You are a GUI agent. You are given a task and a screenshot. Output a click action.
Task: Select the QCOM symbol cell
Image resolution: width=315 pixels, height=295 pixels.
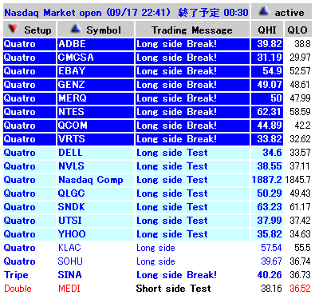[x=96, y=126]
